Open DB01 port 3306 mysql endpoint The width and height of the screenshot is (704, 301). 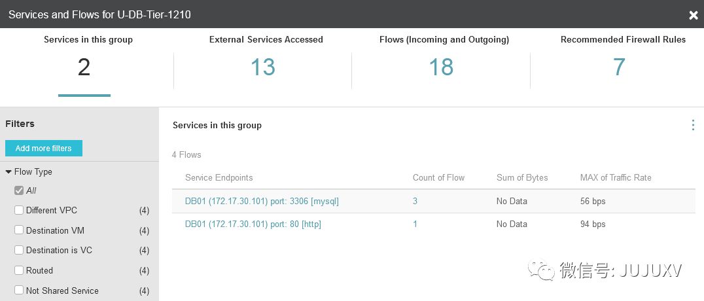(x=262, y=202)
